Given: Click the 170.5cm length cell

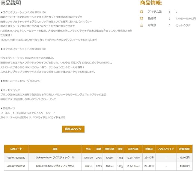Looking at the screenshot, I should 88,157.
